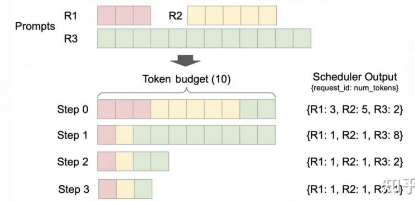The height and width of the screenshot is (201, 415).
Task: Click the Step 1 label
Action: tap(73, 135)
